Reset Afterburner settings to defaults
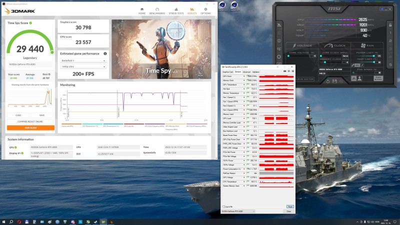 coord(328,81)
